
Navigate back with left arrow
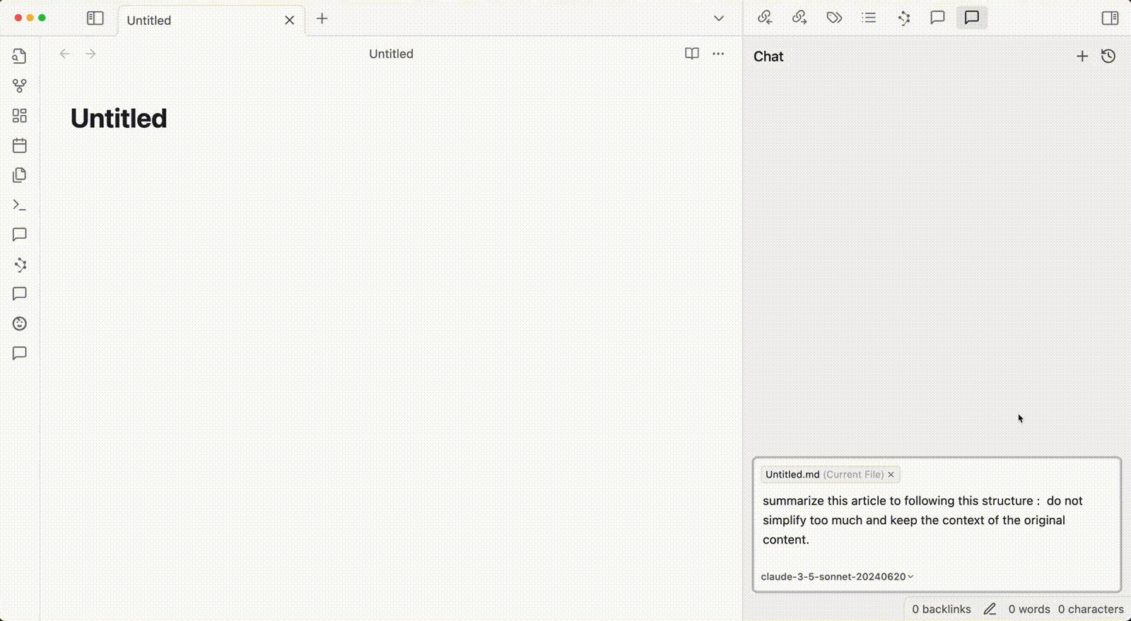click(64, 54)
